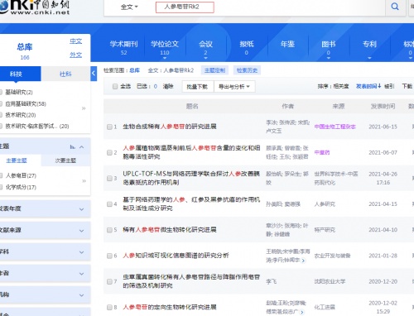Click the search magnifier icon
Viewport: 414px width, 316px height.
pyautogui.click(x=395, y=7)
